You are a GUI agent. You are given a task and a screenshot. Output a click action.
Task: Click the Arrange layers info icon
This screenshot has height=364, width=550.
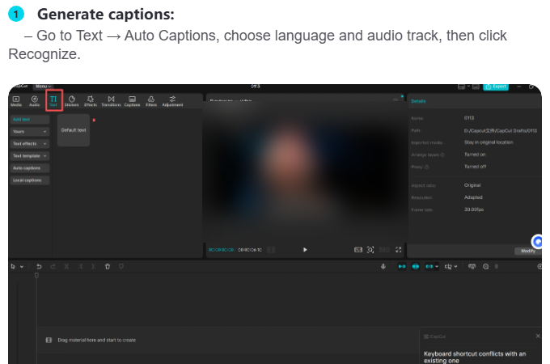pyautogui.click(x=442, y=154)
